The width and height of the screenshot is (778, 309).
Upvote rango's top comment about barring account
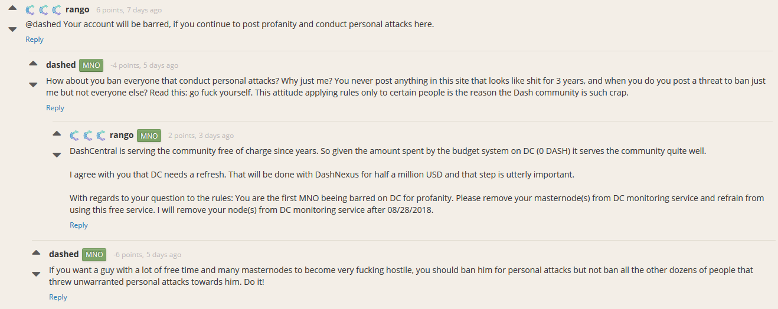(12, 8)
